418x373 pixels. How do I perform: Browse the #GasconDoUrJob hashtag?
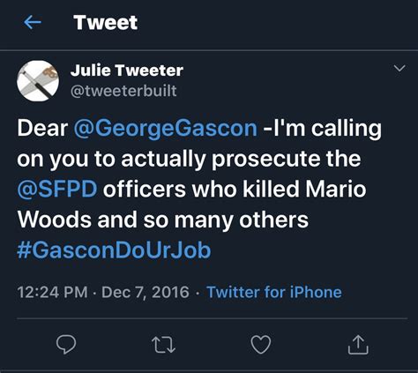[114, 250]
